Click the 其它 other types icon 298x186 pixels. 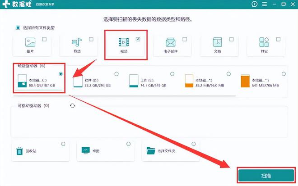point(264,42)
